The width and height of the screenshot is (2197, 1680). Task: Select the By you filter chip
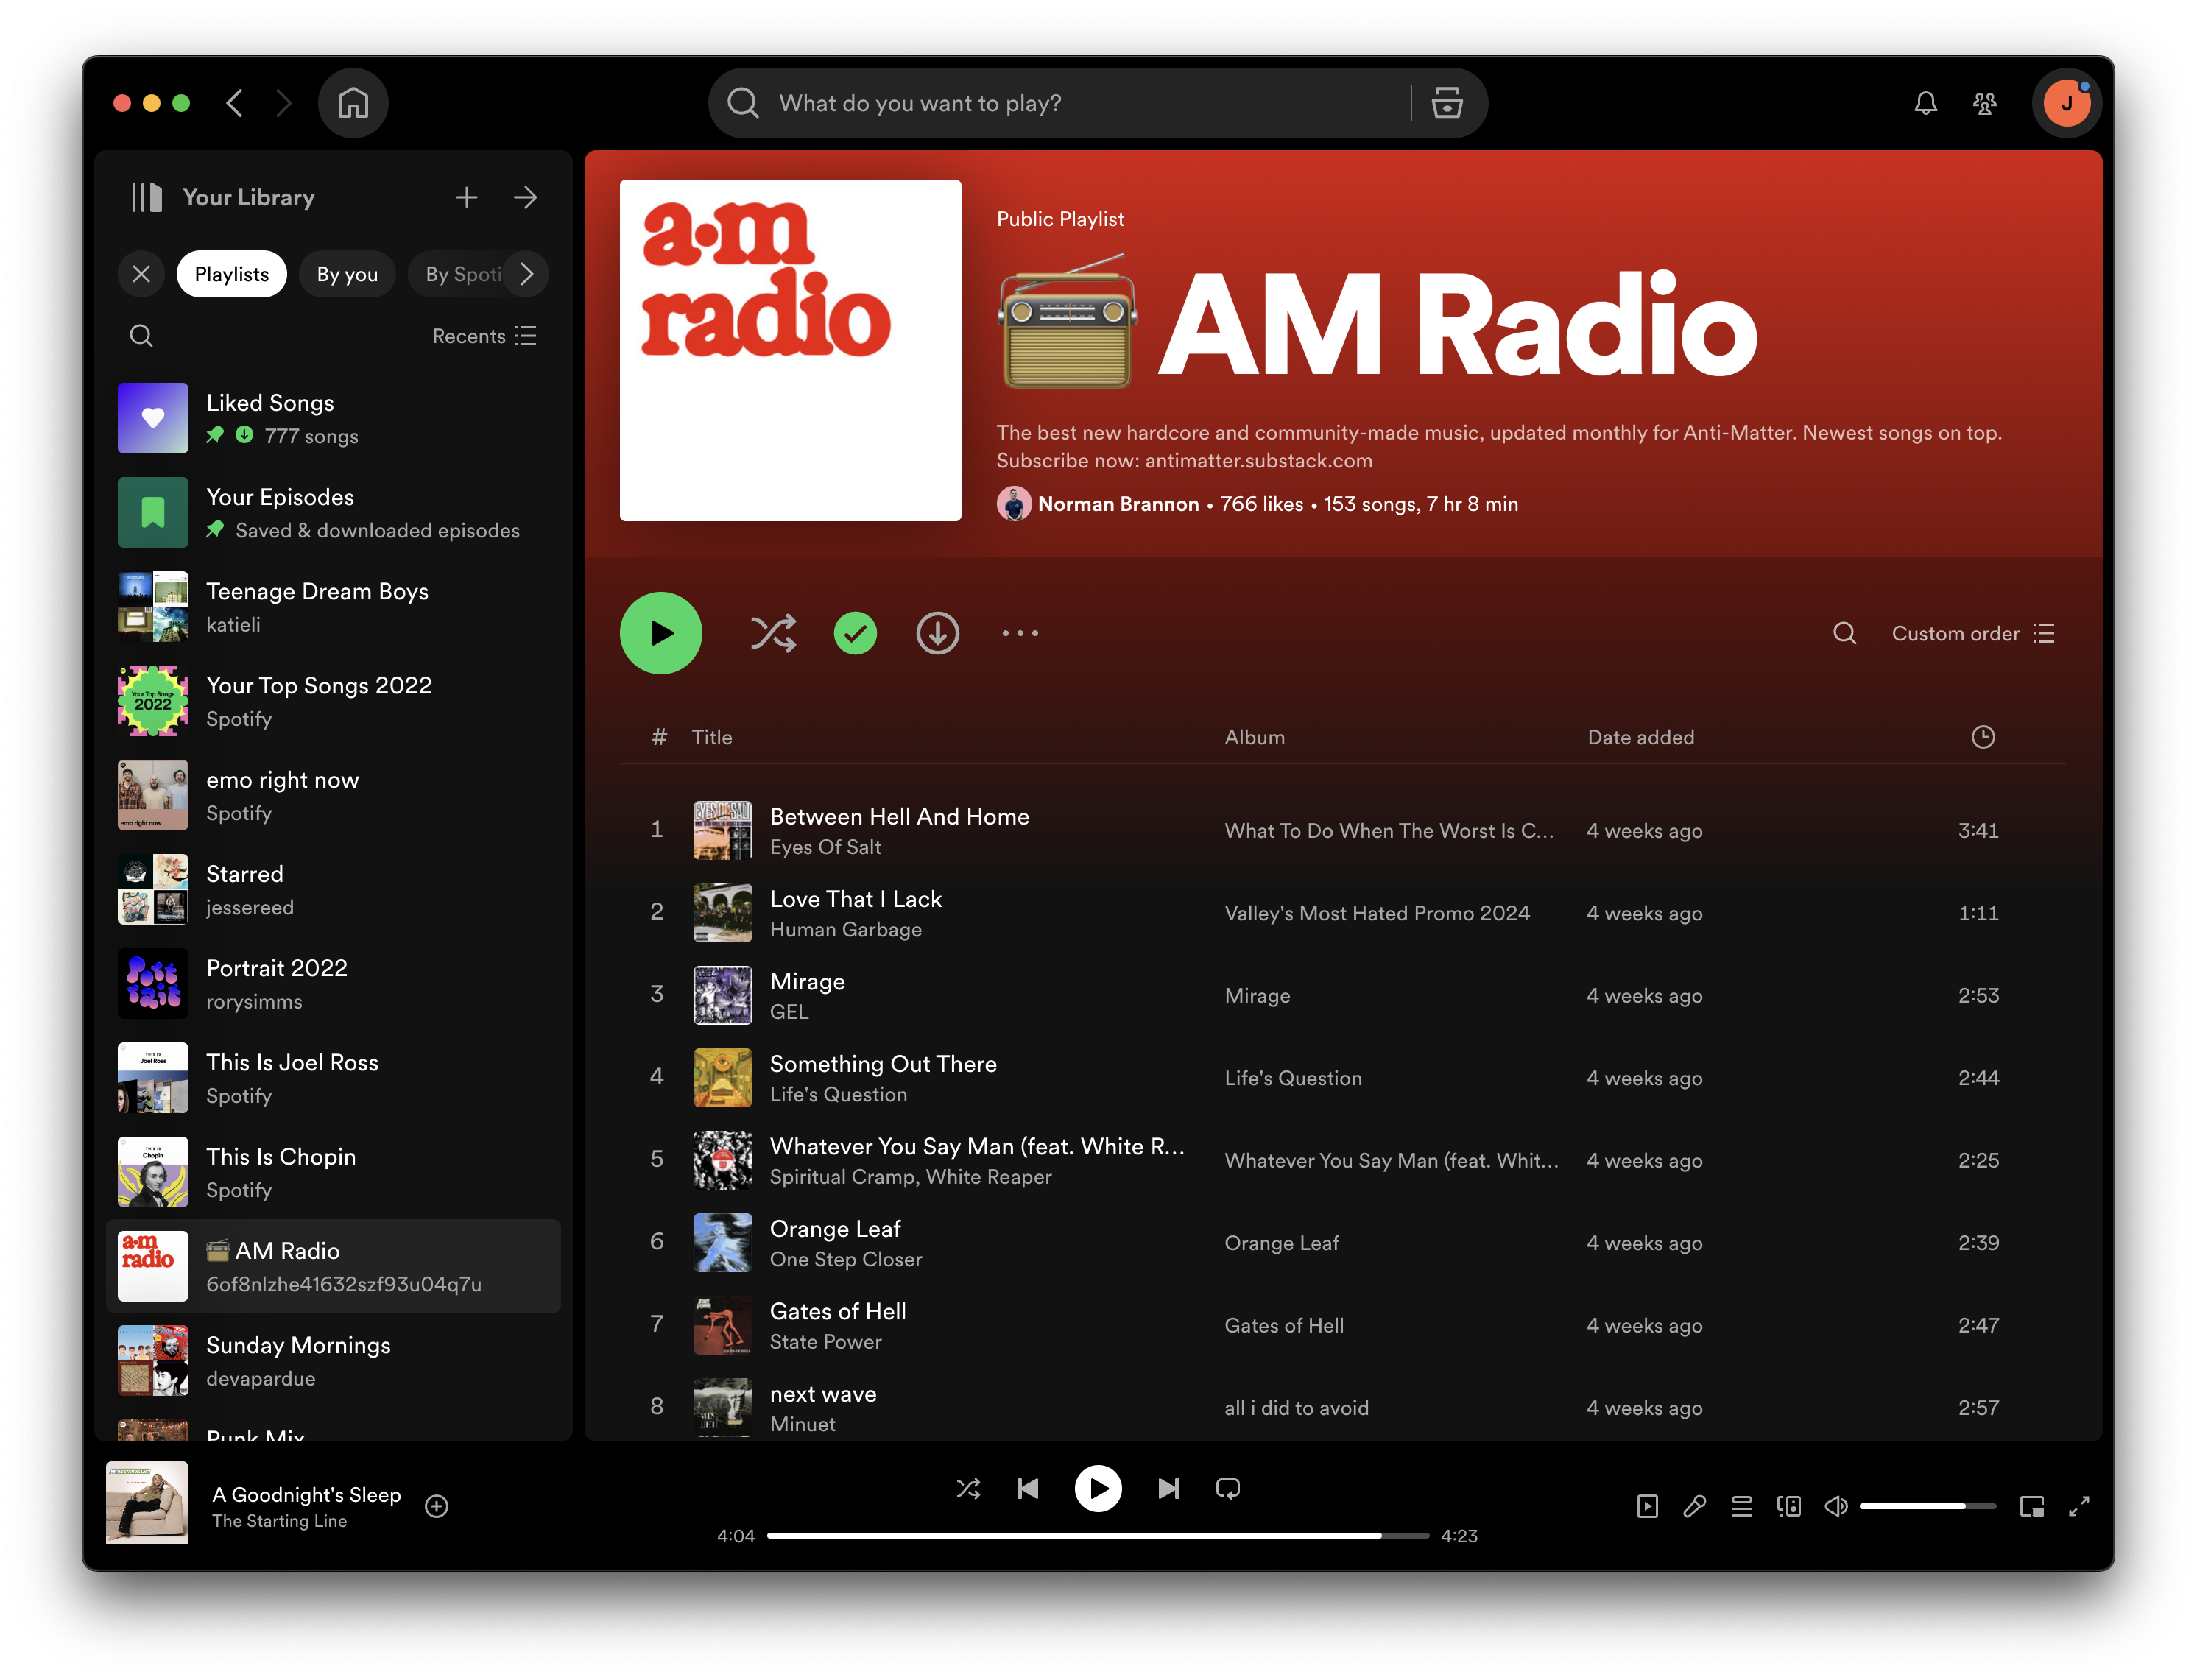347,274
